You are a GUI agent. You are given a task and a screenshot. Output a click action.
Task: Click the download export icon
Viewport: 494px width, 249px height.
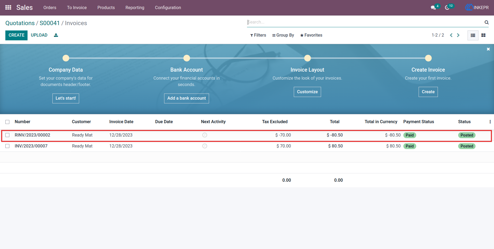point(56,35)
